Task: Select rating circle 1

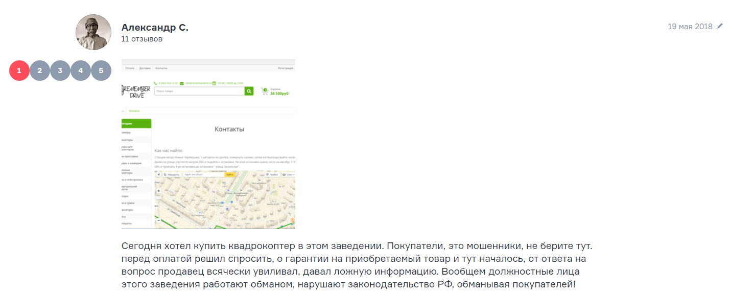Action: tap(19, 71)
